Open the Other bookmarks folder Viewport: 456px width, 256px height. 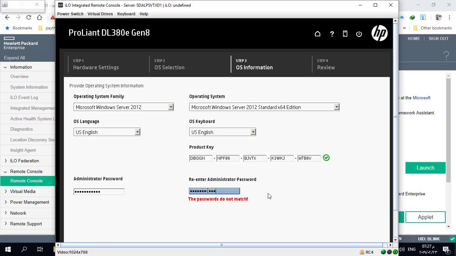(432, 28)
